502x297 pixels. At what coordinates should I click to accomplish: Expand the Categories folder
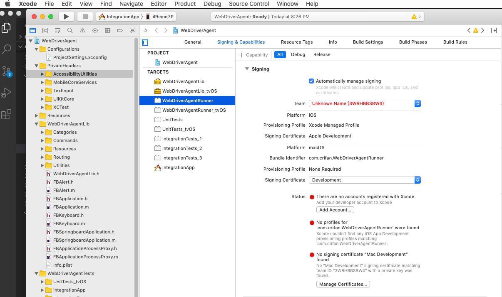click(42, 132)
